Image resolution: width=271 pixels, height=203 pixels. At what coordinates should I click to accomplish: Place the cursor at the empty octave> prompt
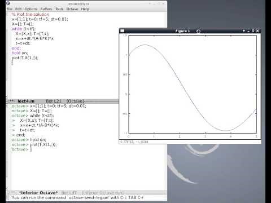(30, 149)
